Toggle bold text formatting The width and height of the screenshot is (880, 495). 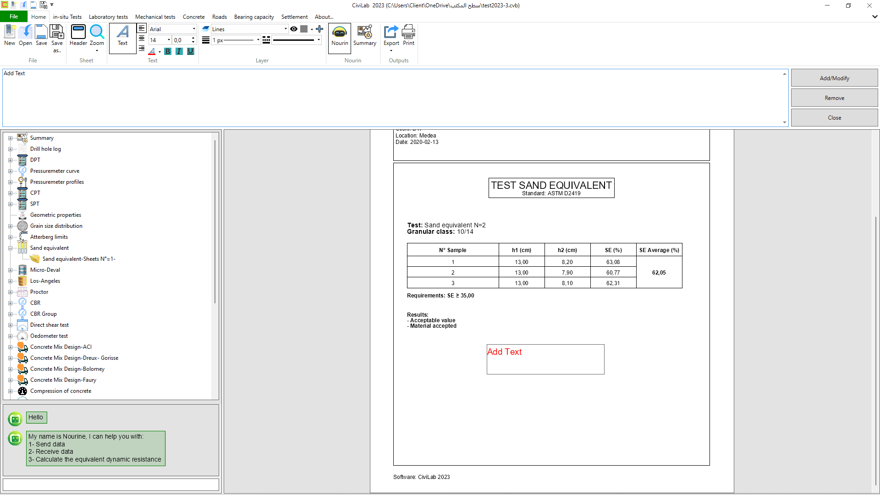tap(167, 51)
